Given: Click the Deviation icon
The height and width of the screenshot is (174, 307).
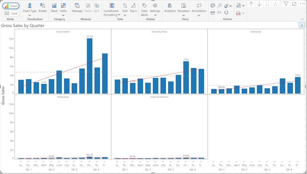Looking at the screenshot, I should point(184,6).
